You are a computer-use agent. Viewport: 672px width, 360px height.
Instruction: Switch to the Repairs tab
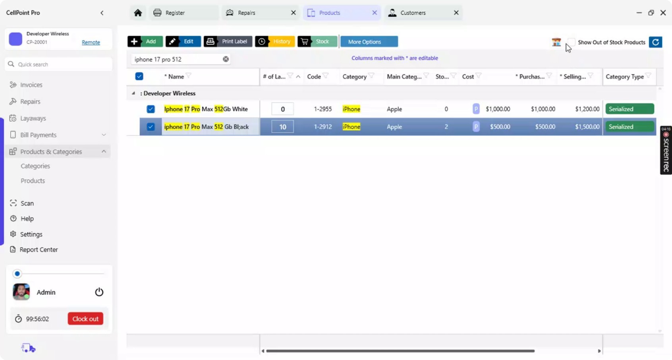tap(261, 13)
